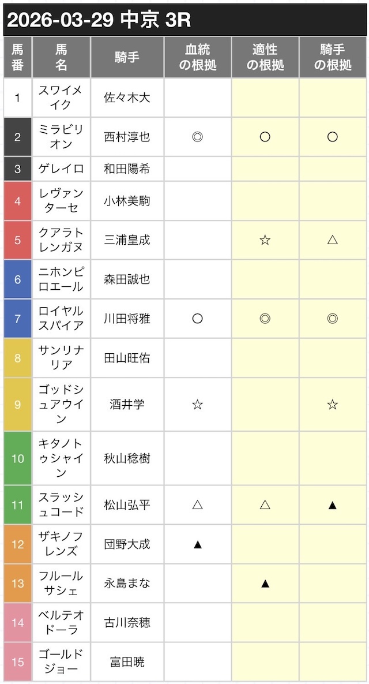Click the black triangle in スラッシュコード's 騎手の根拠 cell
This screenshot has height=684, width=369.
click(x=332, y=505)
